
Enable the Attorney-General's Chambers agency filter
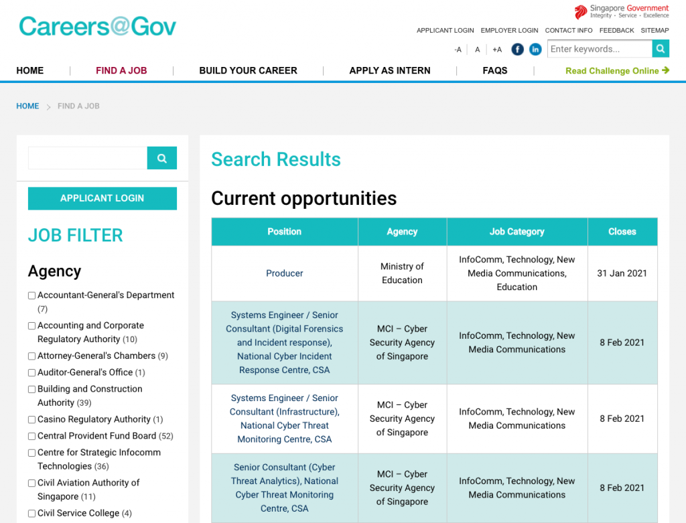click(31, 356)
